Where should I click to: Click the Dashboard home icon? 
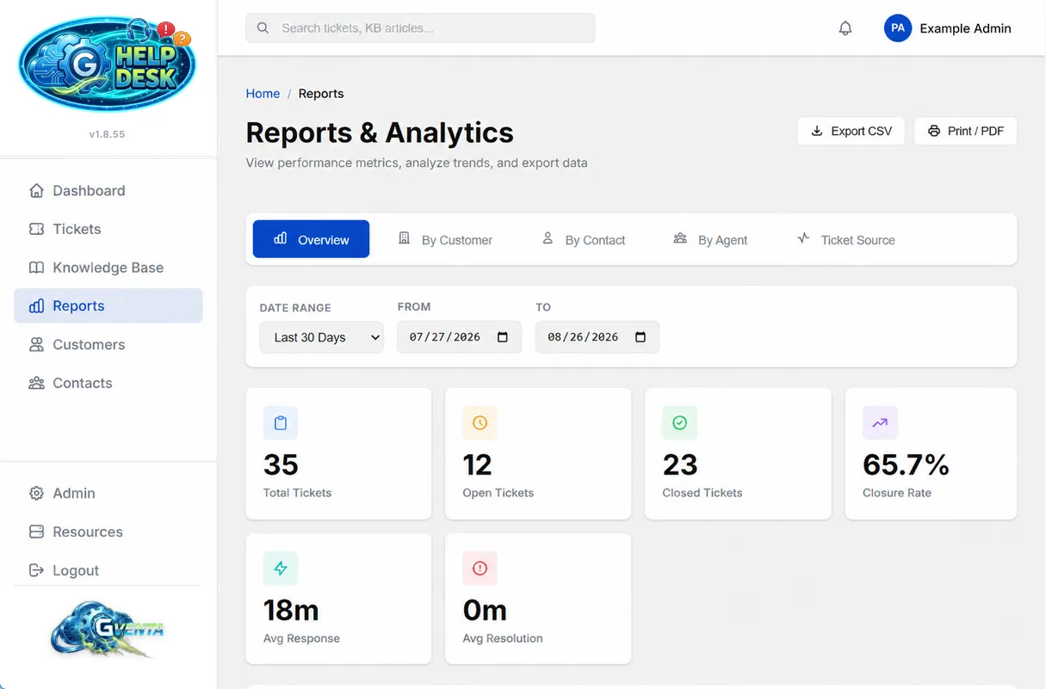36,191
